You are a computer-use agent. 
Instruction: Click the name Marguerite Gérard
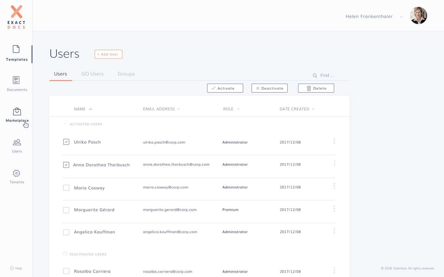coord(94,210)
